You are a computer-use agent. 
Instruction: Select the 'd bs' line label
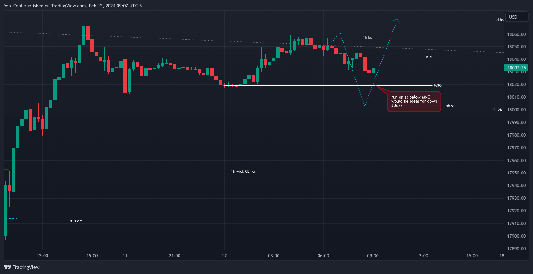point(500,20)
